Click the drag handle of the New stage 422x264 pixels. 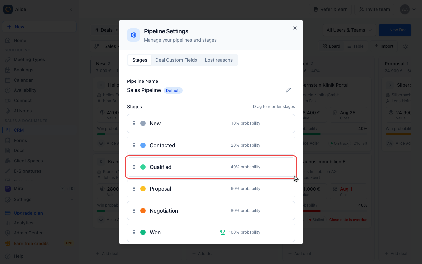134,123
